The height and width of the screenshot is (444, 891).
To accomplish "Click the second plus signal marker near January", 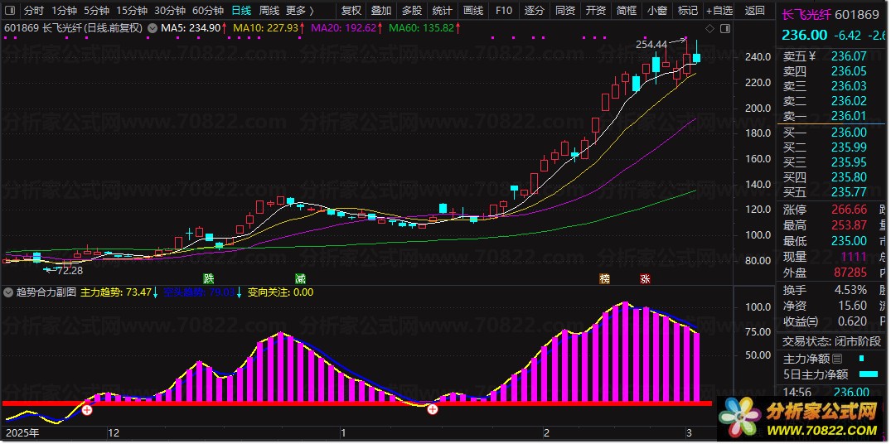I will (x=433, y=409).
